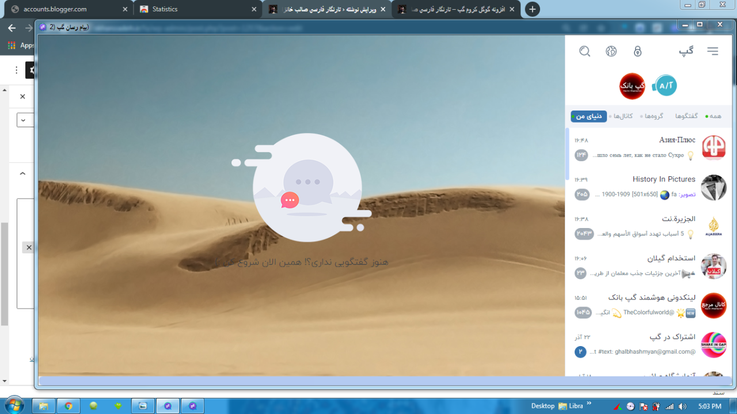Screen dimensions: 737x414
Task: Open Chrome from the taskbar
Action: (68, 406)
